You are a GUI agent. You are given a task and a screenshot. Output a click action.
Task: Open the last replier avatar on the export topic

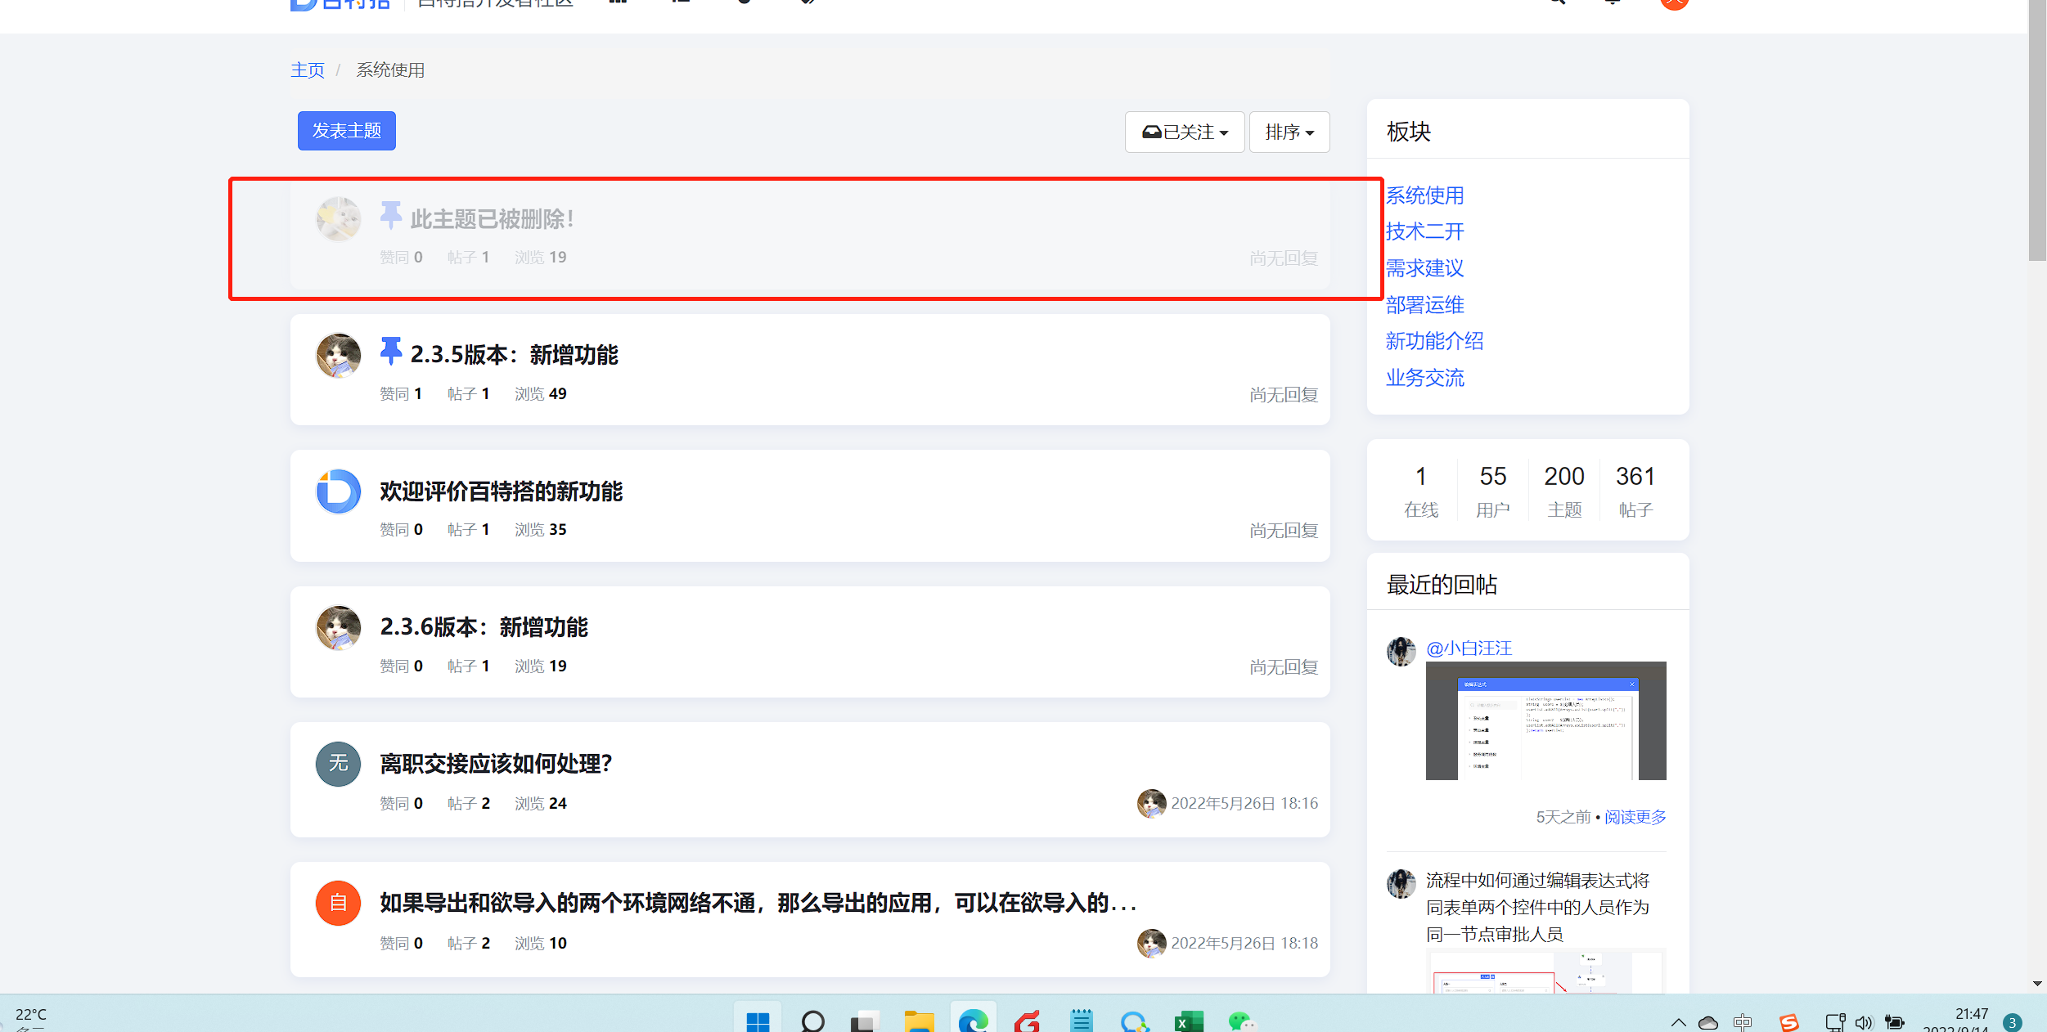(x=1151, y=943)
